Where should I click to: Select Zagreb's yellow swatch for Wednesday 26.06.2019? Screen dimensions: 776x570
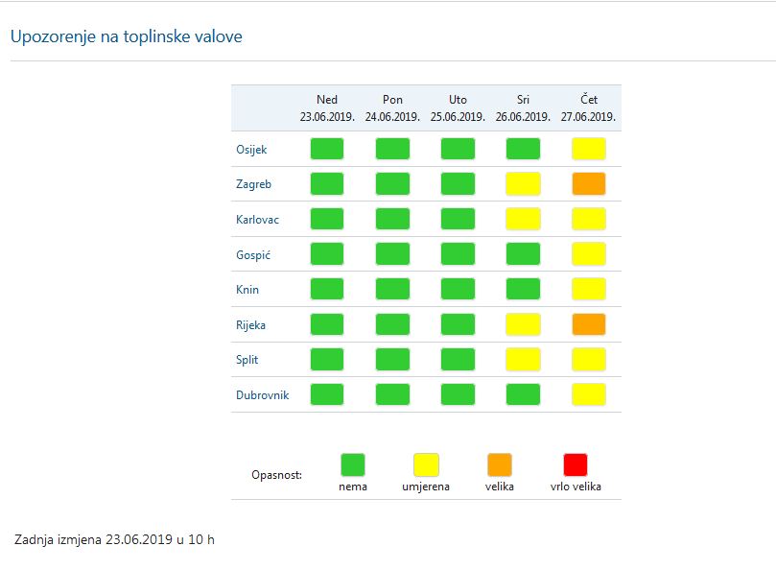coord(523,184)
